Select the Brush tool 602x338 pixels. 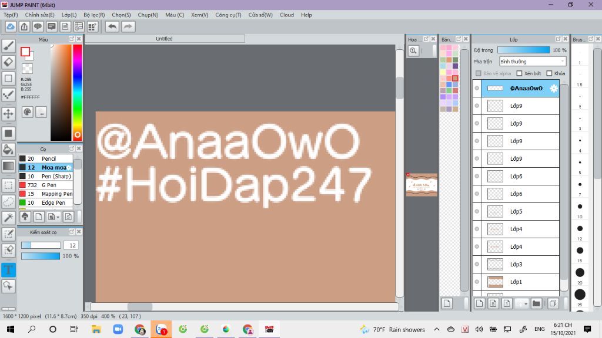pos(8,45)
